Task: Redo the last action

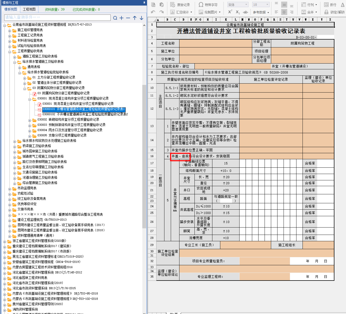Action: (162, 12)
